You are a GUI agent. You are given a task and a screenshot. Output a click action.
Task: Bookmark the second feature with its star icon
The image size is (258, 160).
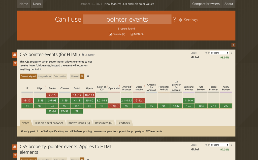tap(14, 155)
